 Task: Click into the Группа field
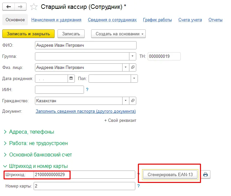[82, 56]
